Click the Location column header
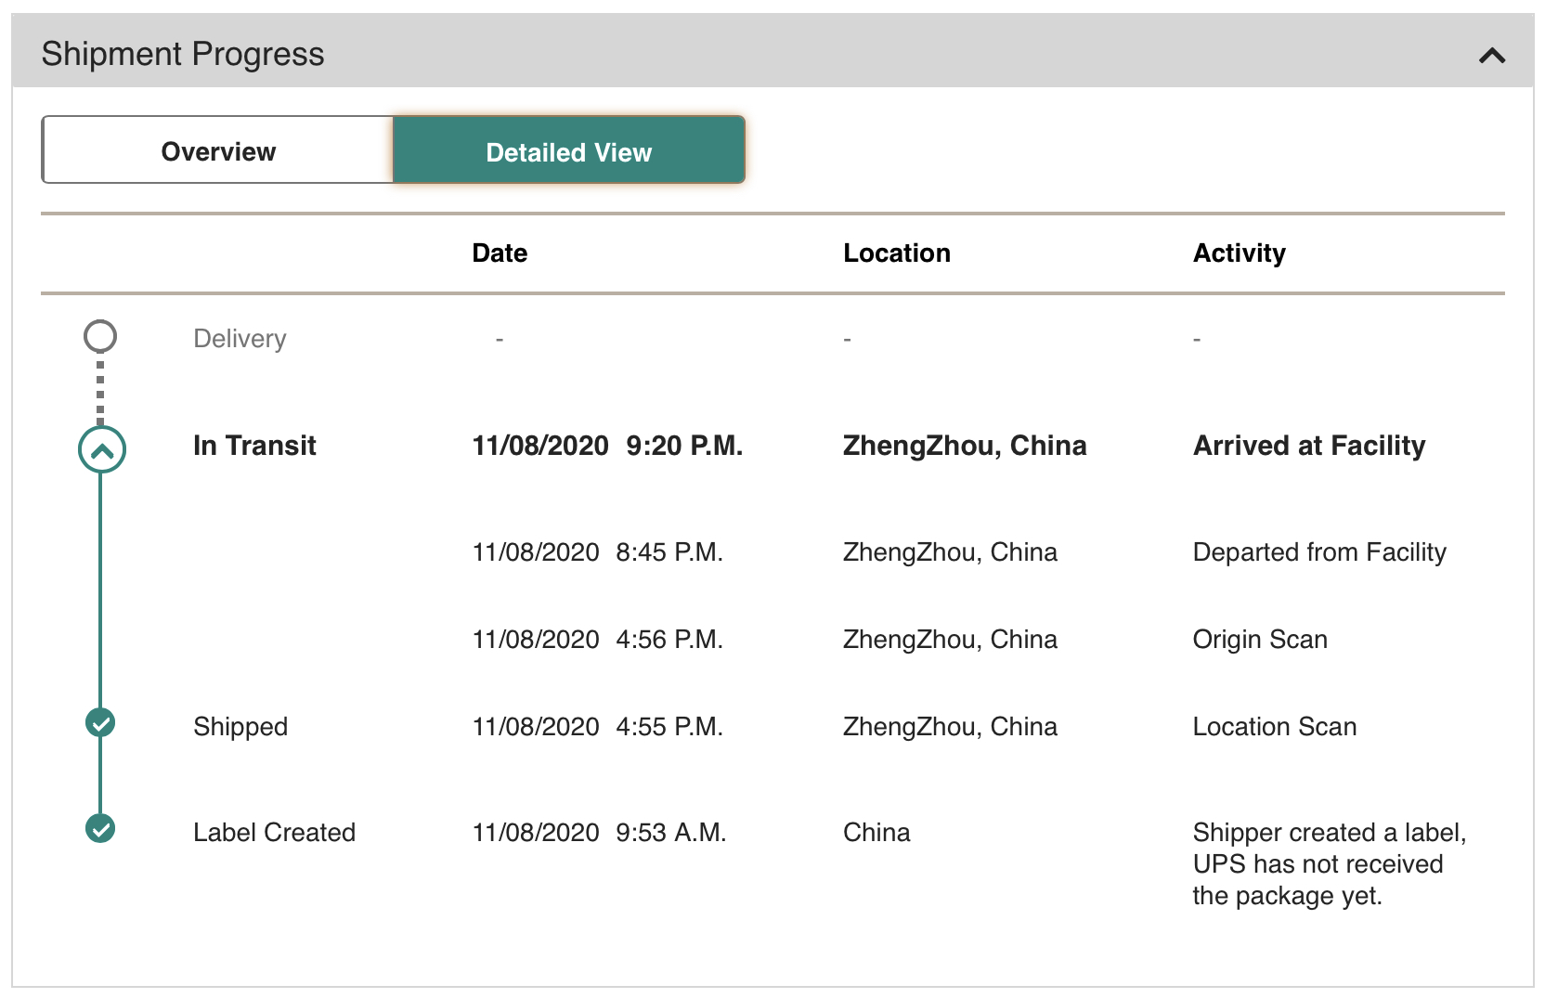This screenshot has width=1545, height=998. coord(896,253)
